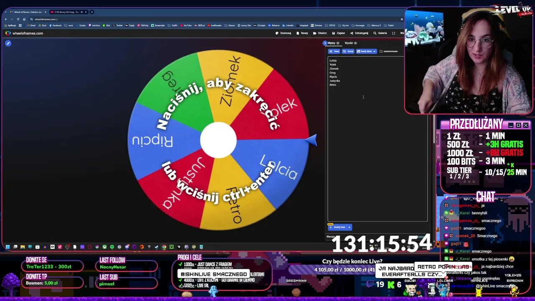
Task: Click Dodaj koło add wheel button
Action: (x=337, y=227)
